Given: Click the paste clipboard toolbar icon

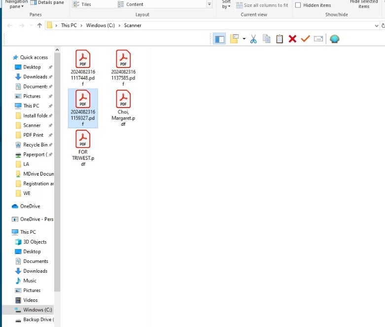Looking at the screenshot, I should point(280,39).
